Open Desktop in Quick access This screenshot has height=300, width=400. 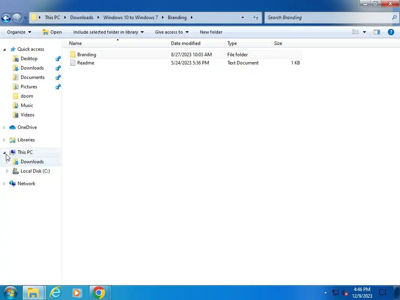29,59
